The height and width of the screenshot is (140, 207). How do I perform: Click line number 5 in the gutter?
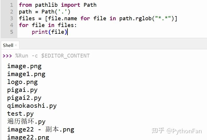[11, 32]
